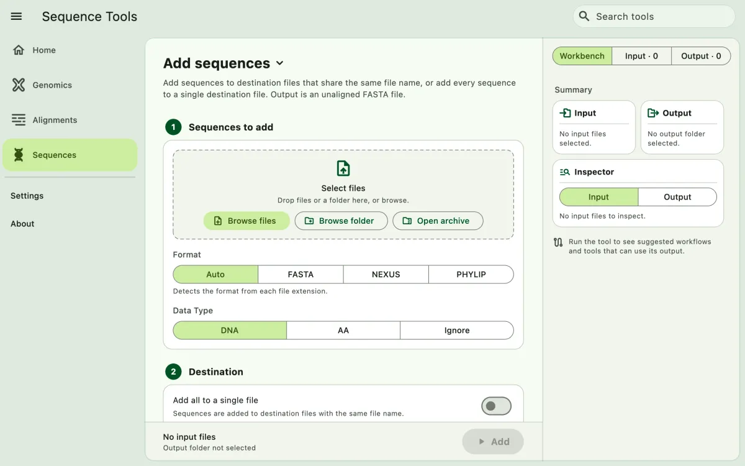Open the About page
Screen dimensions: 745x466
(22, 224)
